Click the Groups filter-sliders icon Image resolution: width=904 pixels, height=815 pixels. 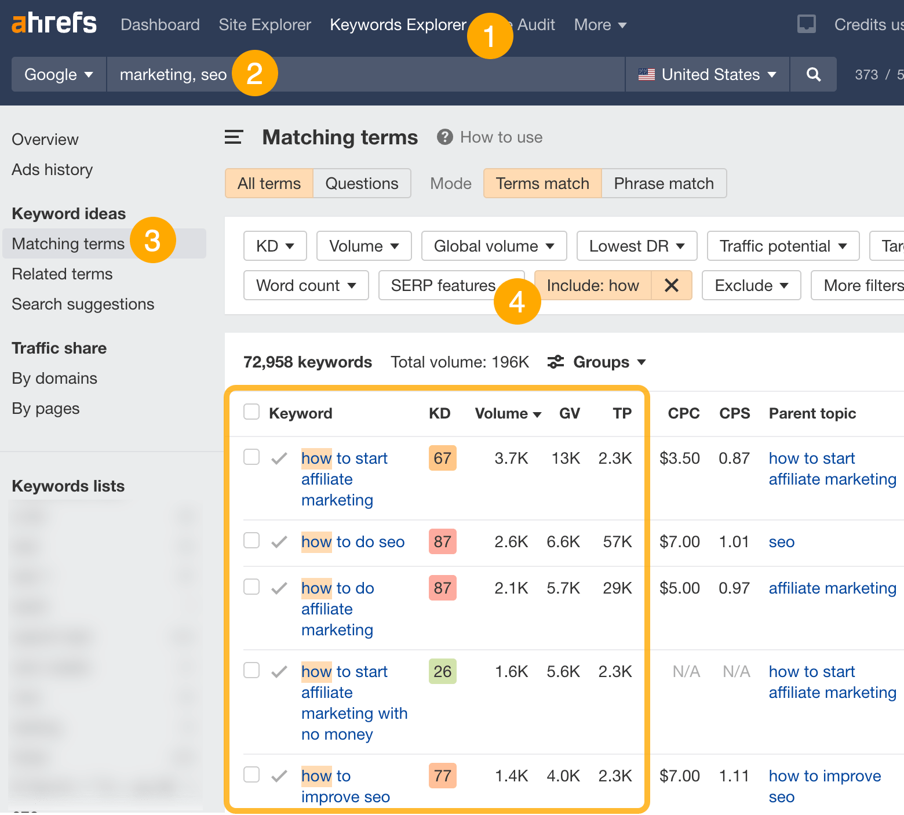pos(555,362)
